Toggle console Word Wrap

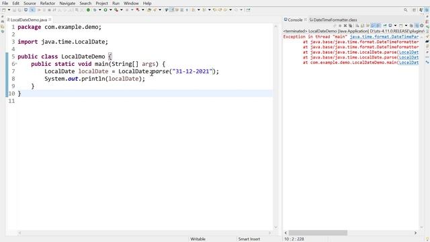[368, 26]
